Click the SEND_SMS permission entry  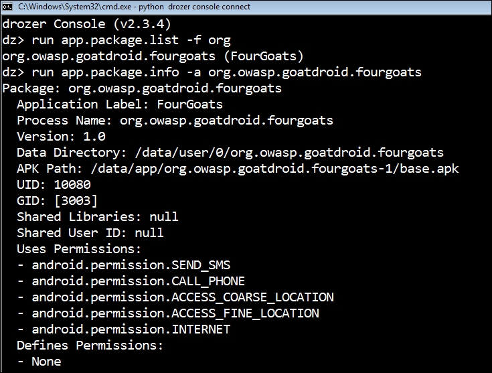pyautogui.click(x=131, y=265)
